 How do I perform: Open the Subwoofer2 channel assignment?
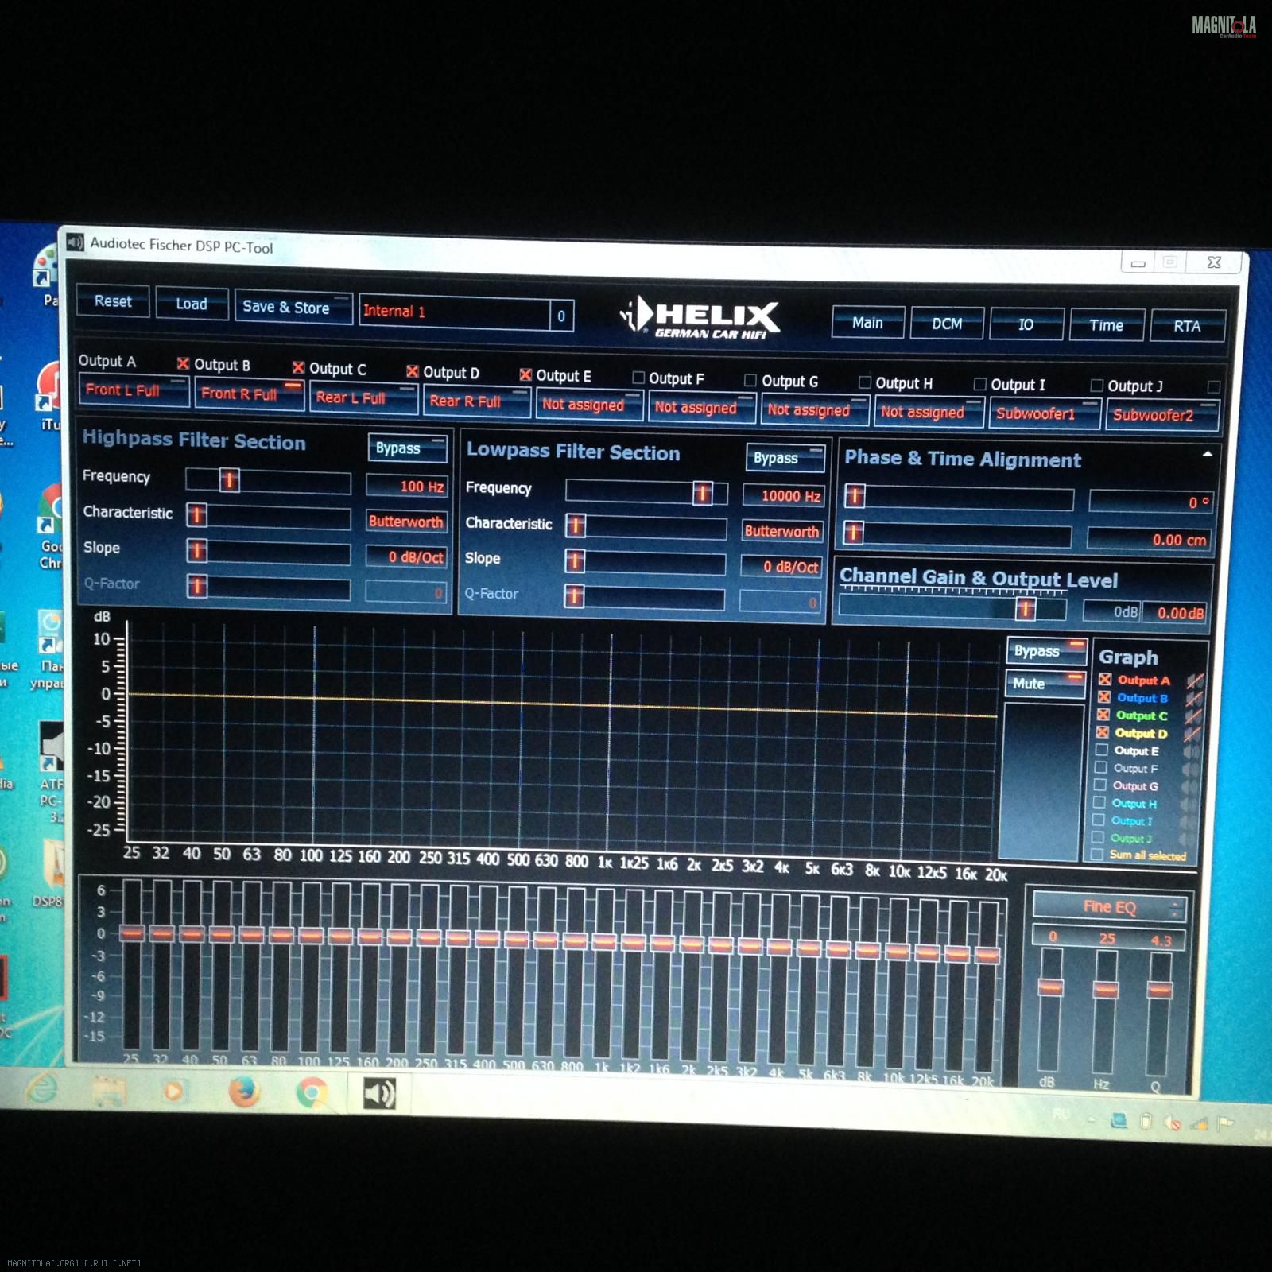1162,415
